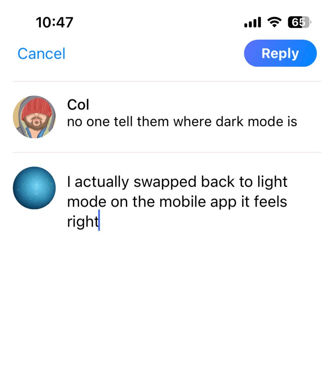Tap the Wi-Fi status icon
The image size is (334, 388).
click(x=274, y=22)
